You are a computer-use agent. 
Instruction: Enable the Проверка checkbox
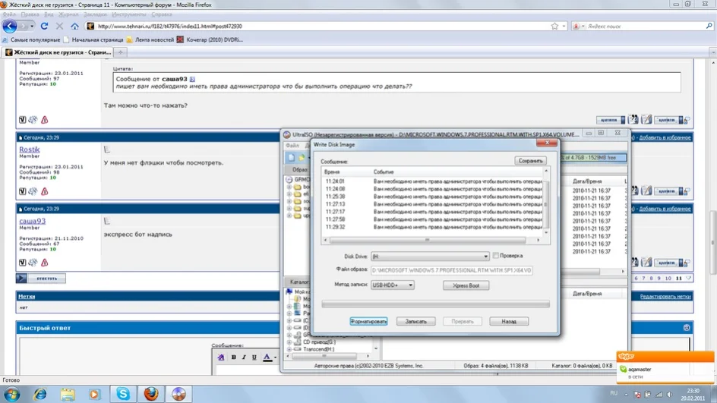click(x=496, y=256)
